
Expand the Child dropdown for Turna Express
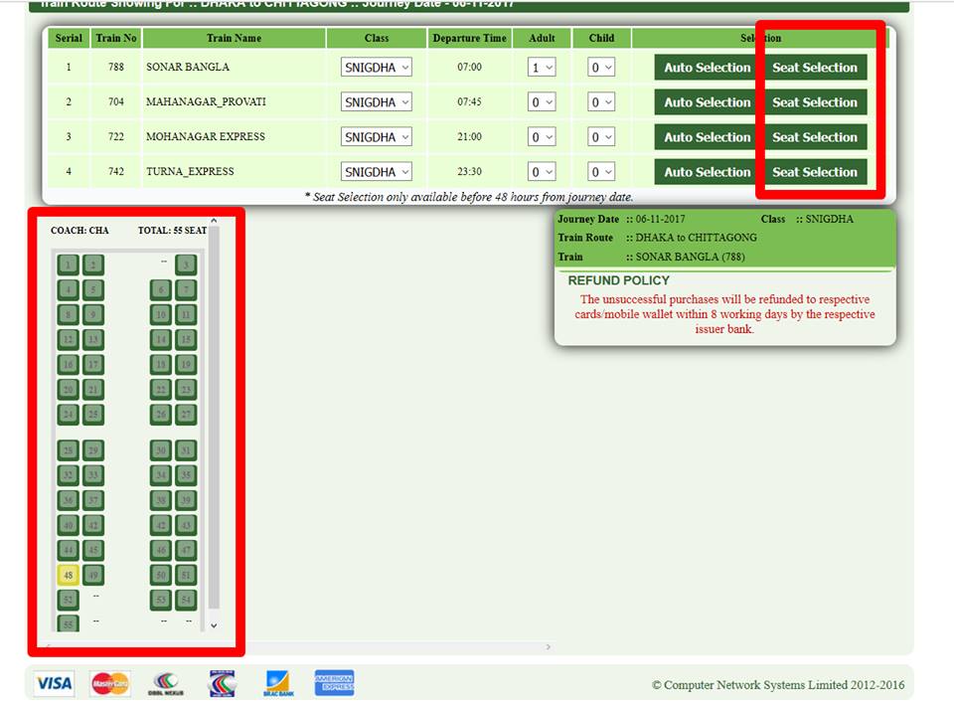point(601,172)
